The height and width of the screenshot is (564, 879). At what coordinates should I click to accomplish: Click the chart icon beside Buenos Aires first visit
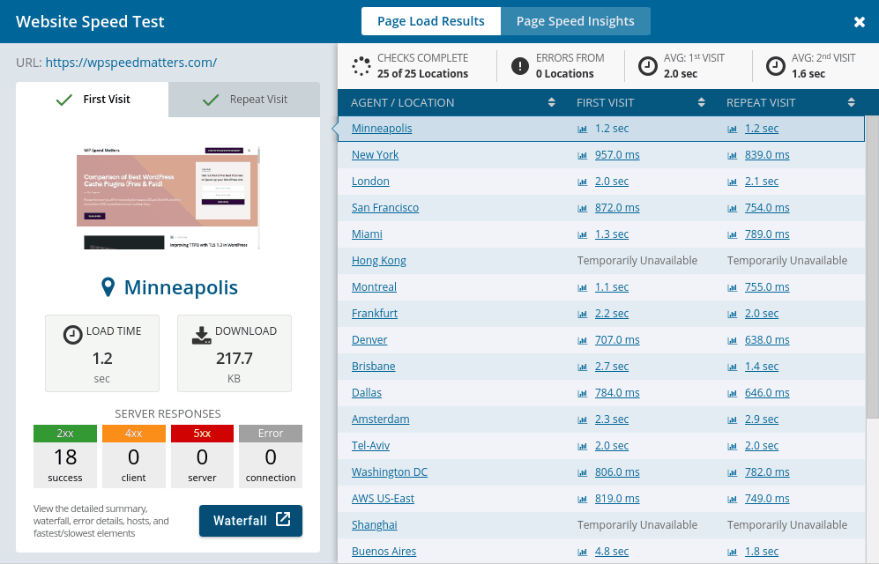coord(583,552)
